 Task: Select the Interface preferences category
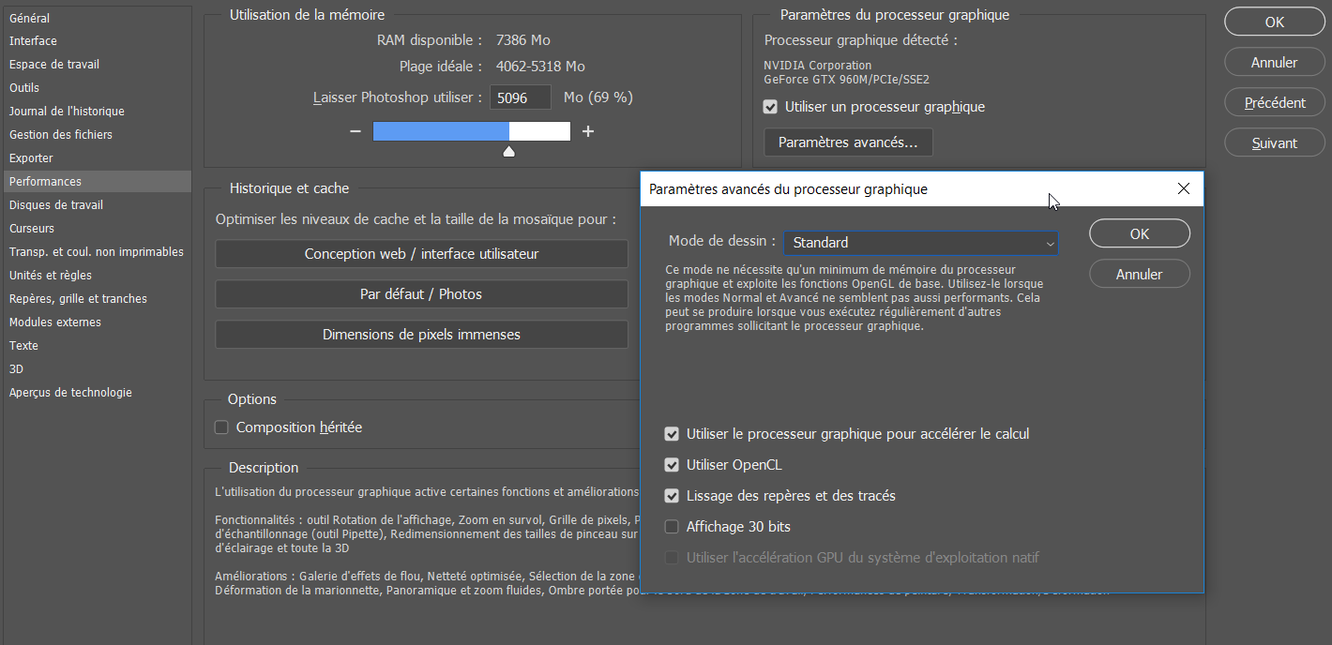[33, 40]
